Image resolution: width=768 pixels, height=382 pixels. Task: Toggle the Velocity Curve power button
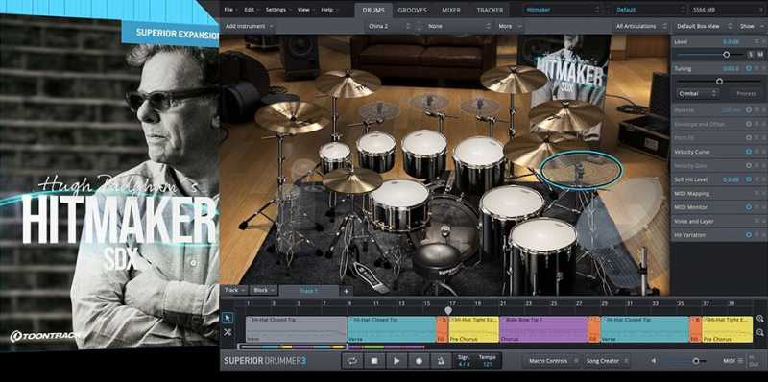pos(749,152)
